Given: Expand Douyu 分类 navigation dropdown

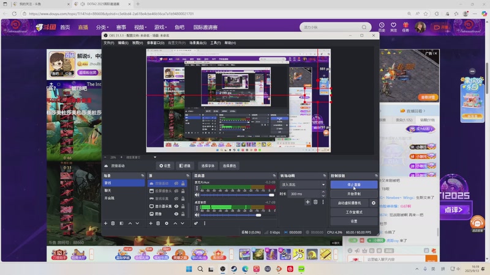Looking at the screenshot, I should (x=102, y=27).
